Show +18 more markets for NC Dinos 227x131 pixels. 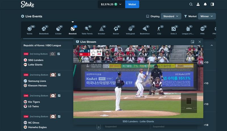coord(206,125)
